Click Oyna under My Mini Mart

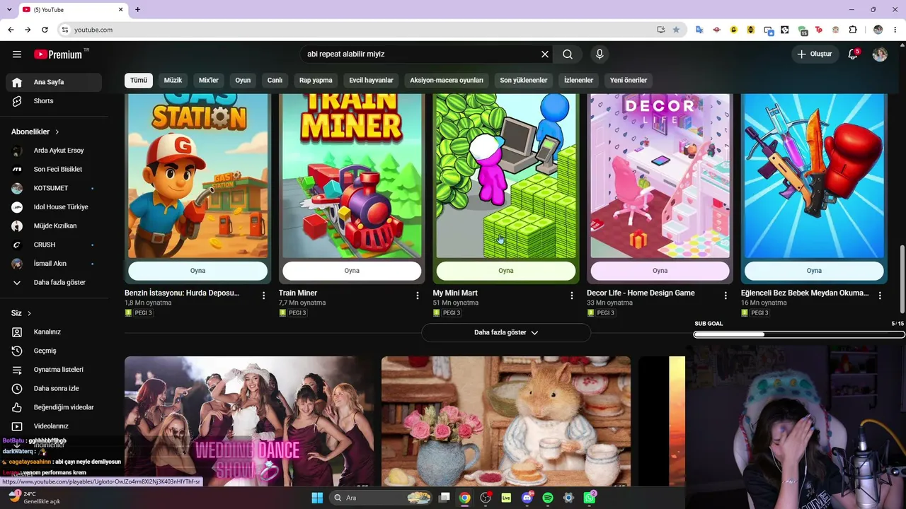pyautogui.click(x=506, y=271)
